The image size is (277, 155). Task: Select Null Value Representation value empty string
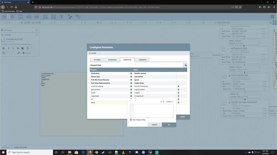(139, 83)
